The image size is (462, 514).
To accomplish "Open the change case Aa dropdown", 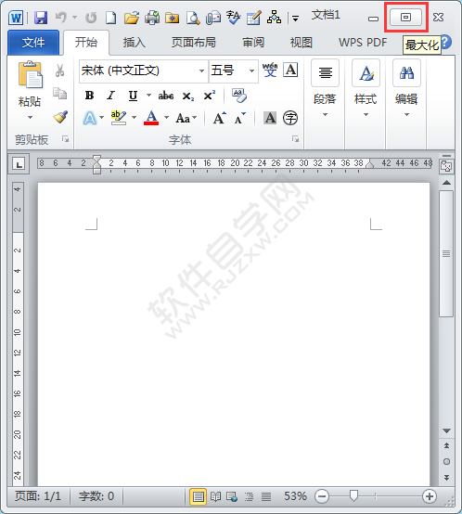I will 186,118.
